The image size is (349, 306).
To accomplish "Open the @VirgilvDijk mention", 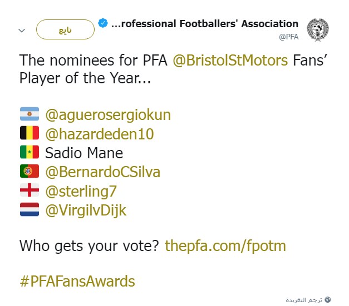I will click(86, 210).
